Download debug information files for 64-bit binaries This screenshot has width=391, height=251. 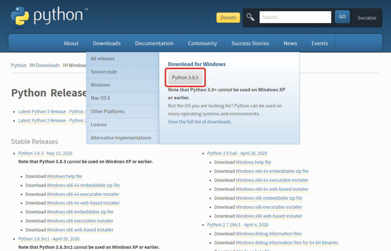click(287, 243)
